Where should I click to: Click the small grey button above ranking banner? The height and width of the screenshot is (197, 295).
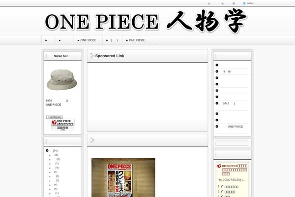pos(55,117)
